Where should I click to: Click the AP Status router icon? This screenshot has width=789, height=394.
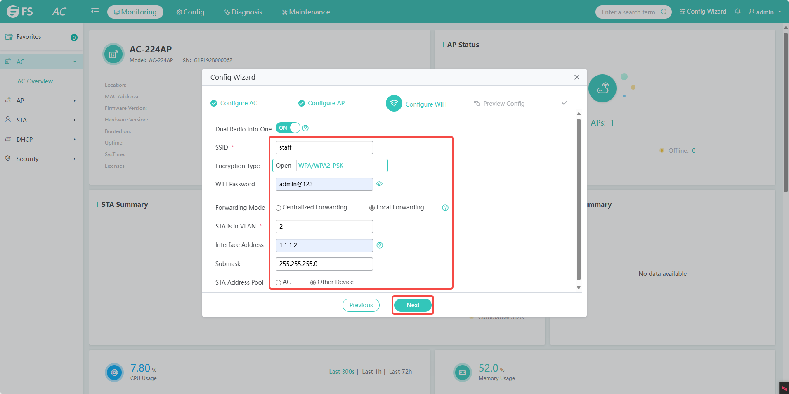coord(602,88)
